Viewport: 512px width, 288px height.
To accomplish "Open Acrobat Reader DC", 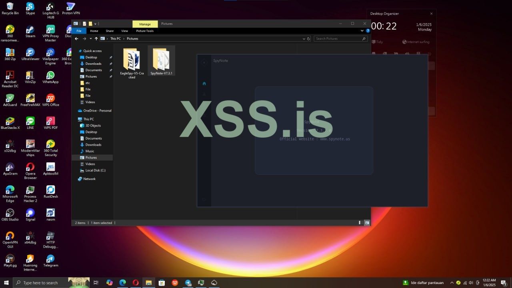I will [10, 79].
